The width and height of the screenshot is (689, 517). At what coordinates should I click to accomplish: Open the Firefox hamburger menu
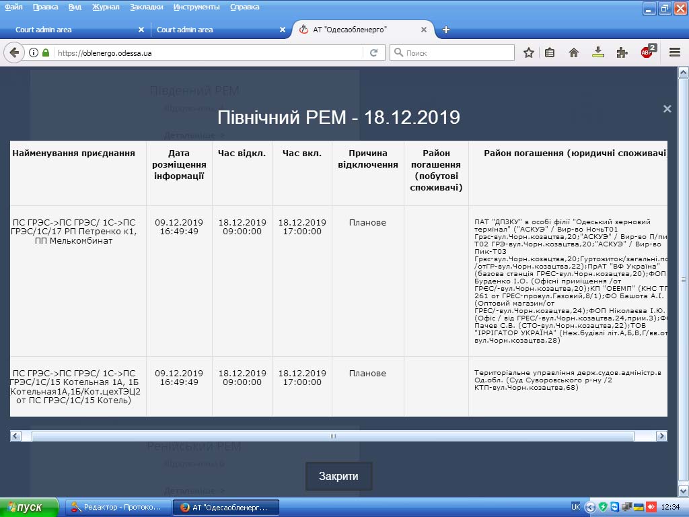674,53
